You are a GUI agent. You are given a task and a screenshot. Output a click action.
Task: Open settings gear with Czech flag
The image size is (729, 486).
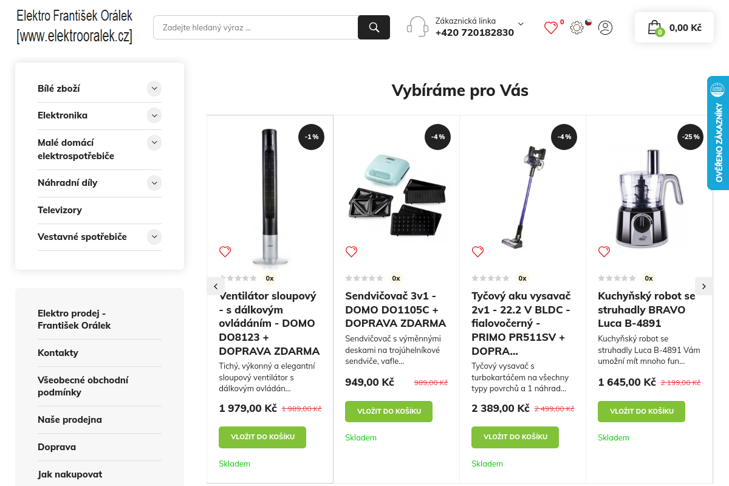[577, 27]
